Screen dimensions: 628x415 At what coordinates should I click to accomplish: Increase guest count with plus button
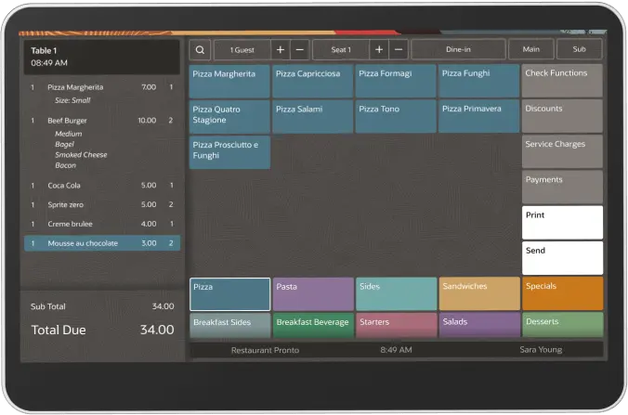tap(281, 50)
